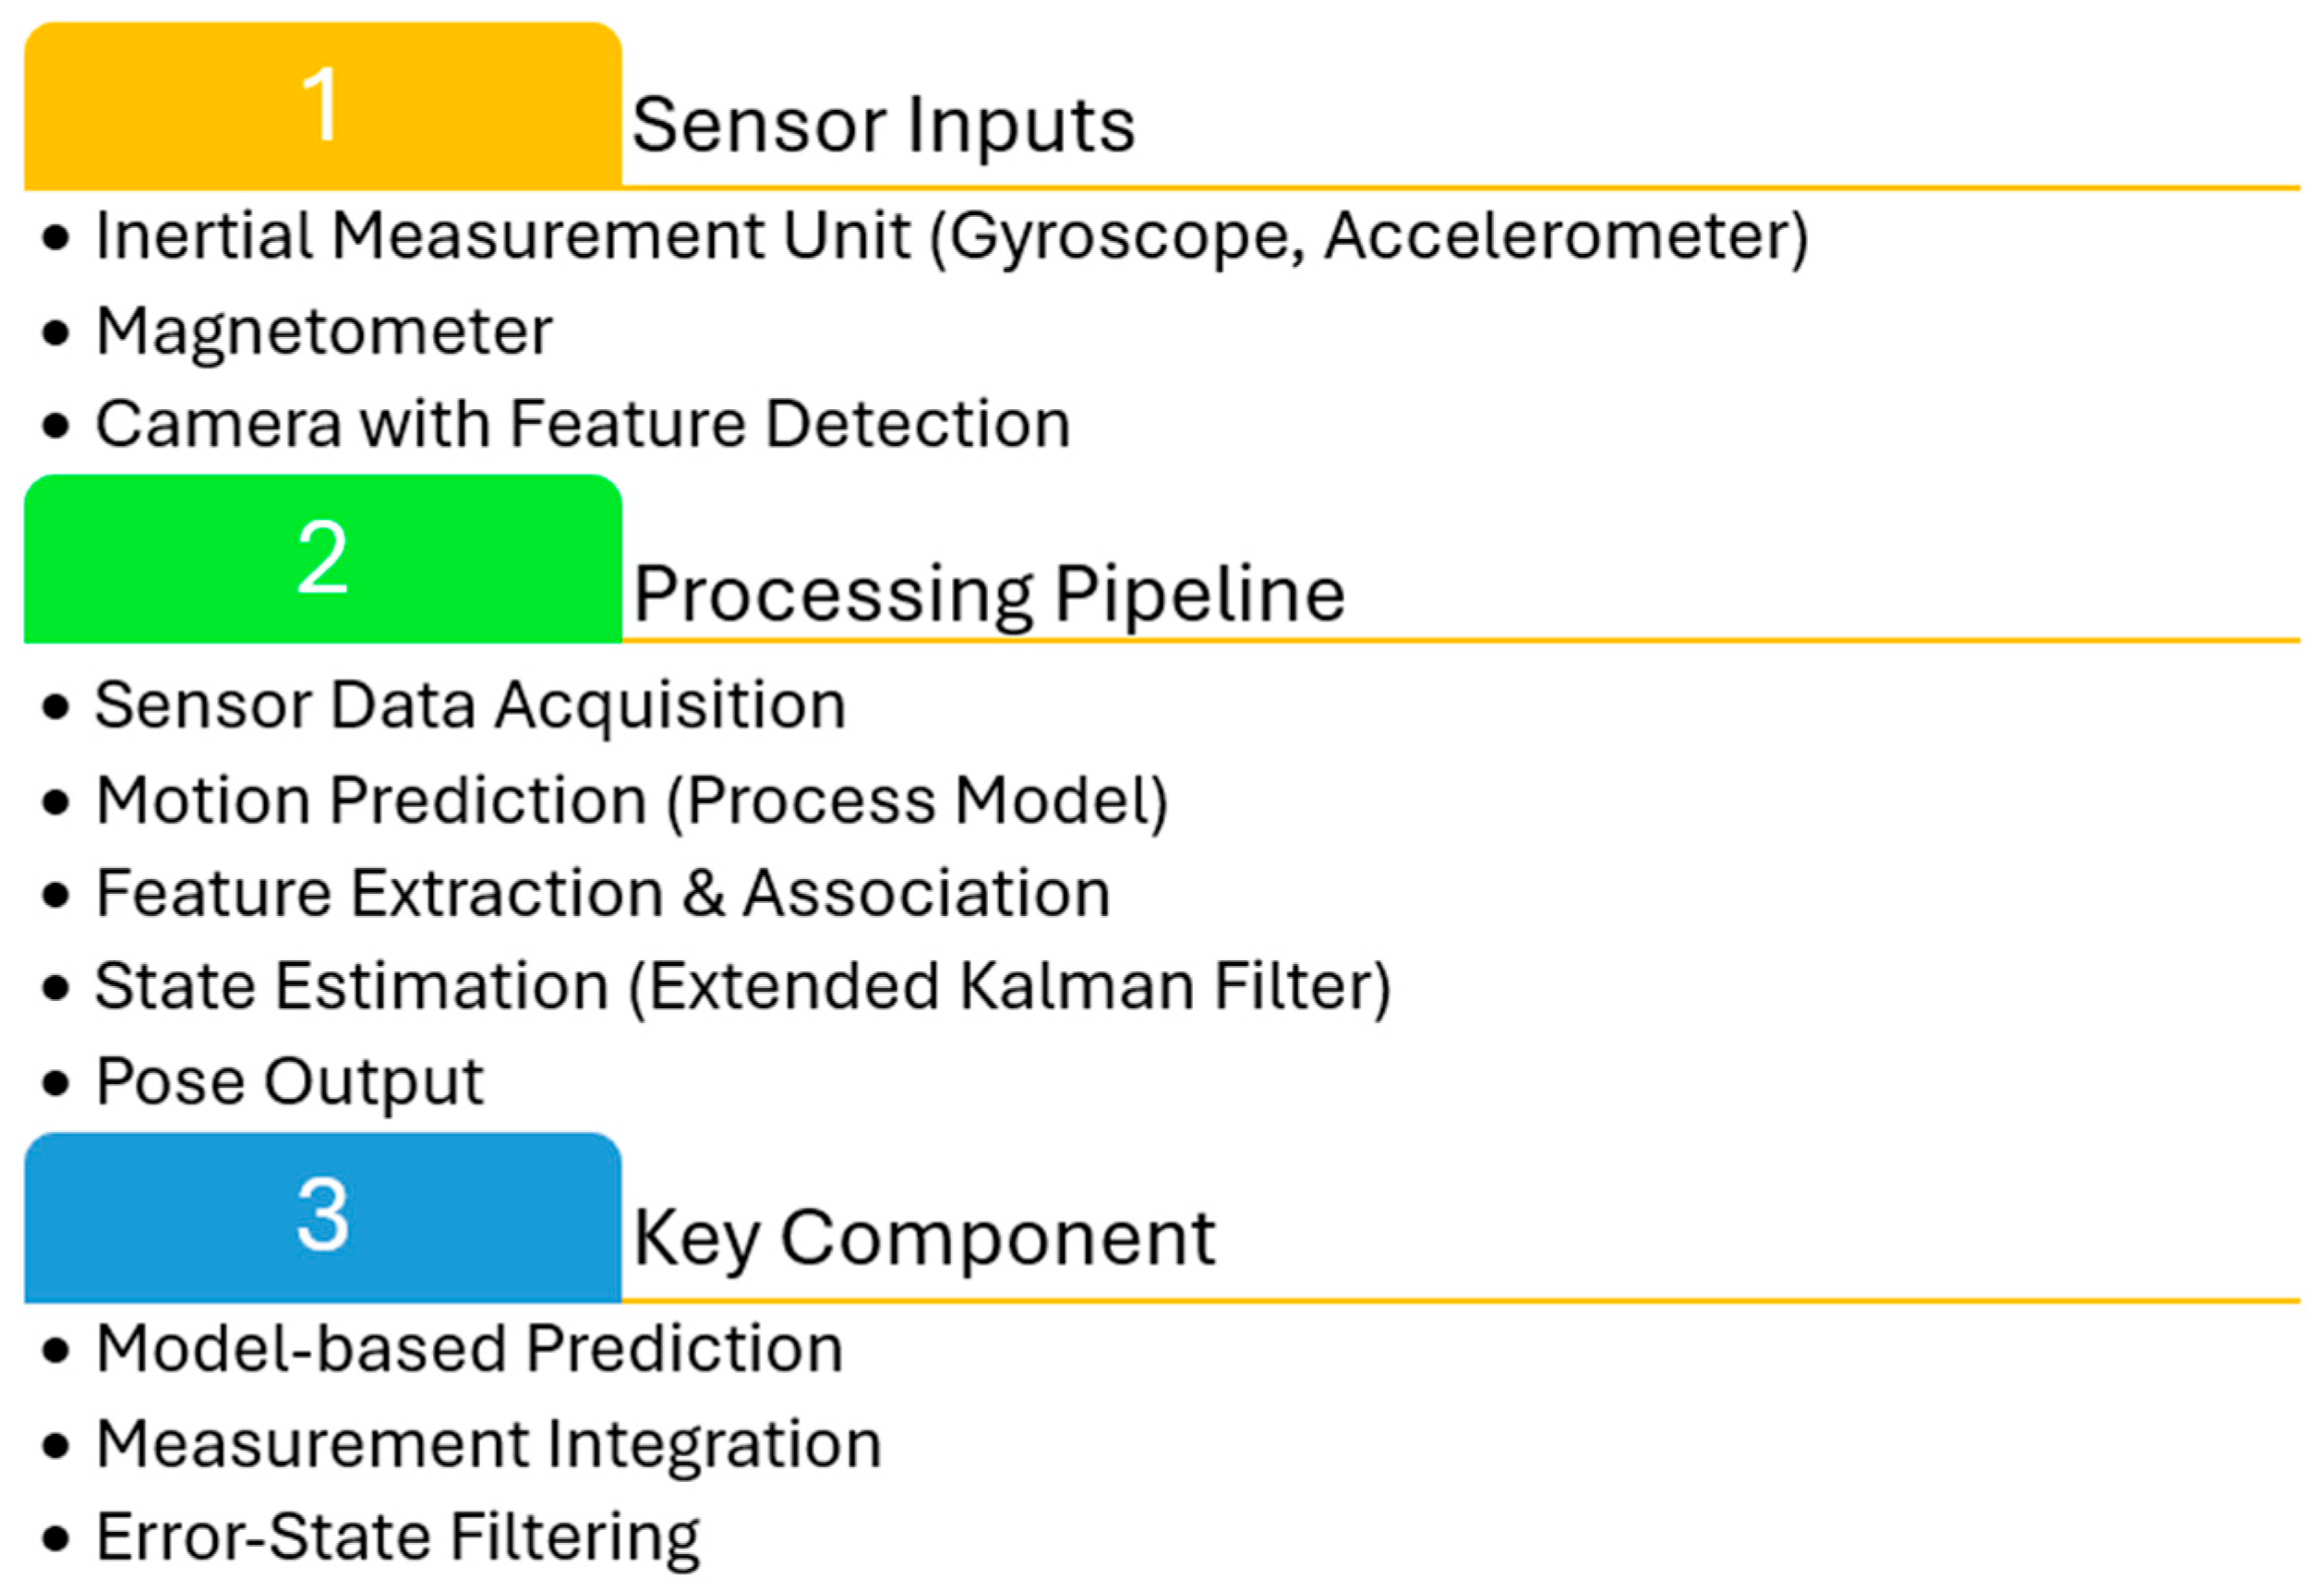Click the Measurement Integration item
Image resolution: width=2324 pixels, height=1591 pixels.
tap(488, 1443)
